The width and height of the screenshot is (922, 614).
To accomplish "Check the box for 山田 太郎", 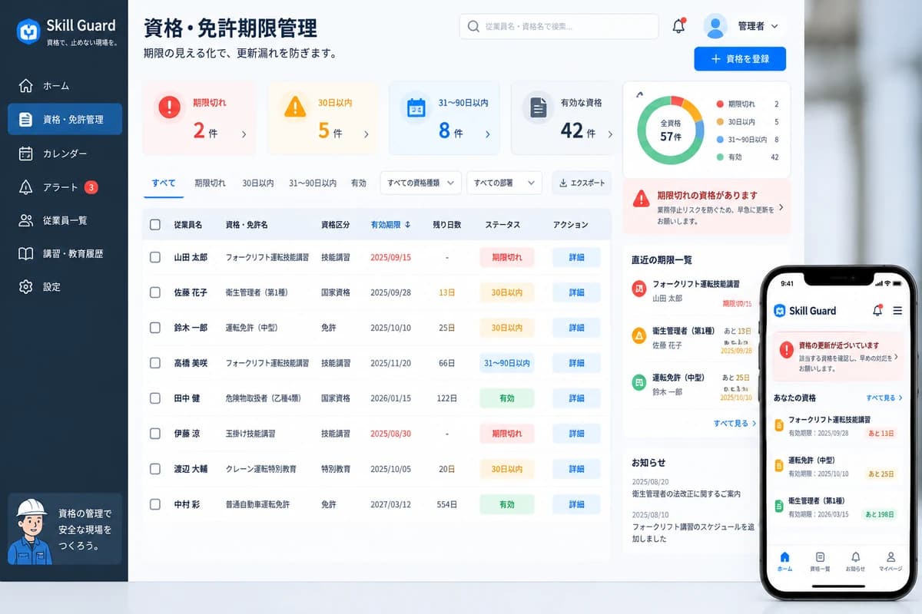I will click(x=155, y=257).
